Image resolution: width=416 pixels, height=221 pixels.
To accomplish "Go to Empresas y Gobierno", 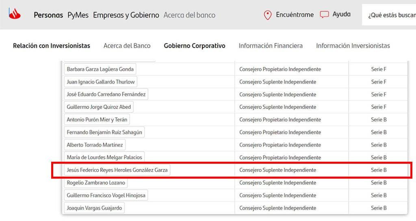I will pos(126,15).
